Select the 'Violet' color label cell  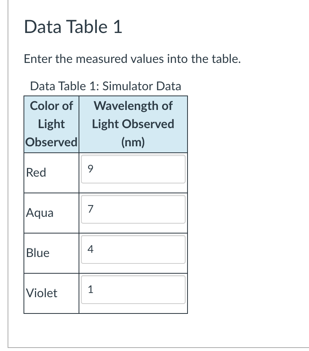coord(51,293)
